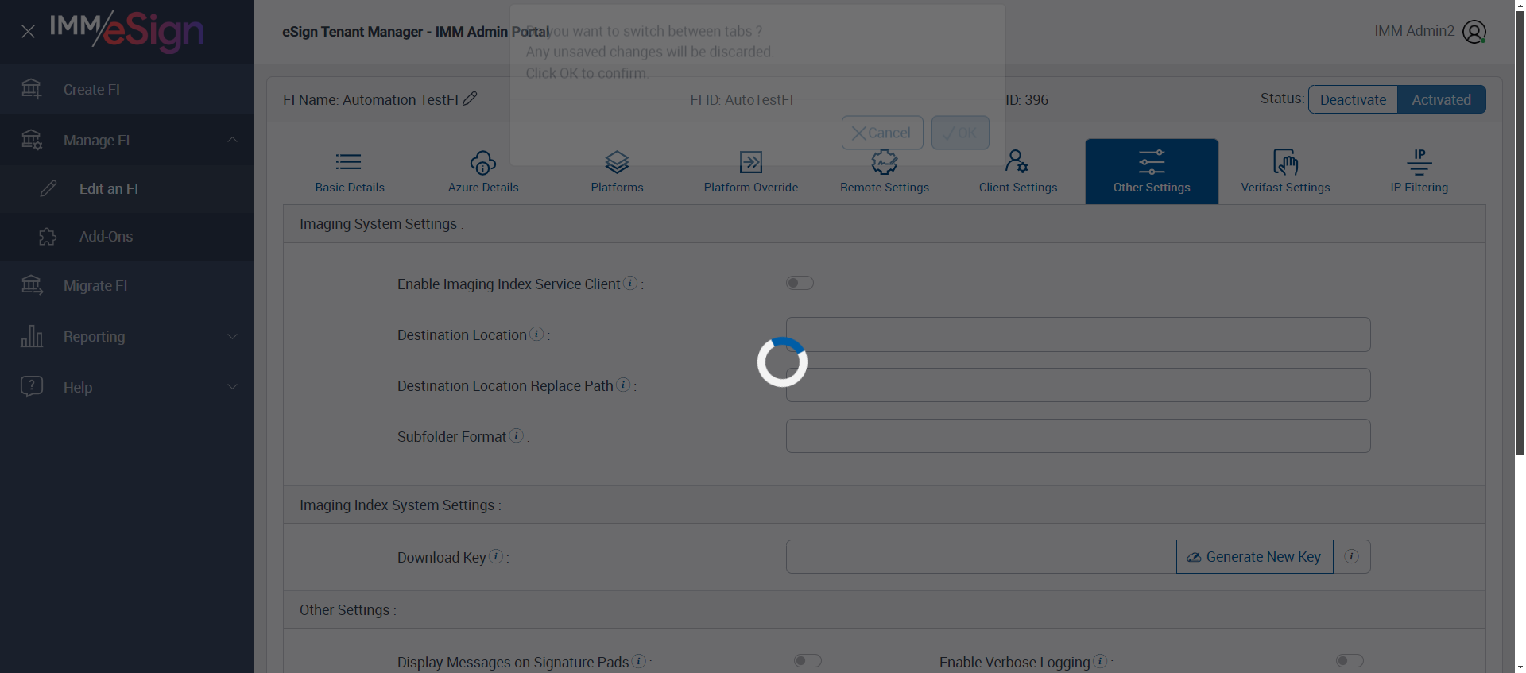The width and height of the screenshot is (1526, 673).
Task: Set status to Activated
Action: coord(1441,99)
